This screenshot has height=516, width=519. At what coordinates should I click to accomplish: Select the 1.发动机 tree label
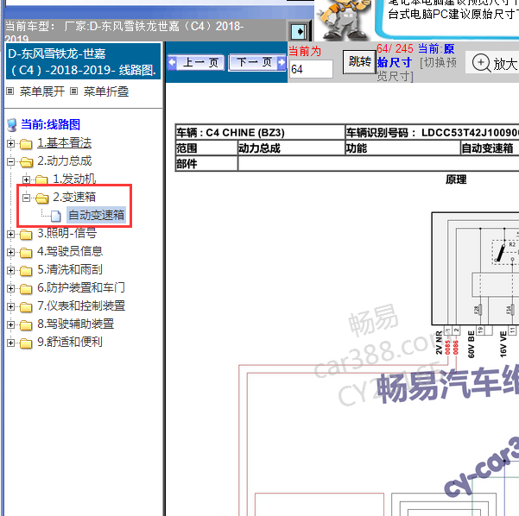[74, 179]
